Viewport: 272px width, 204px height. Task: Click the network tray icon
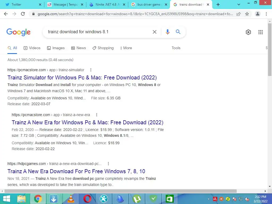pyautogui.click(x=241, y=199)
